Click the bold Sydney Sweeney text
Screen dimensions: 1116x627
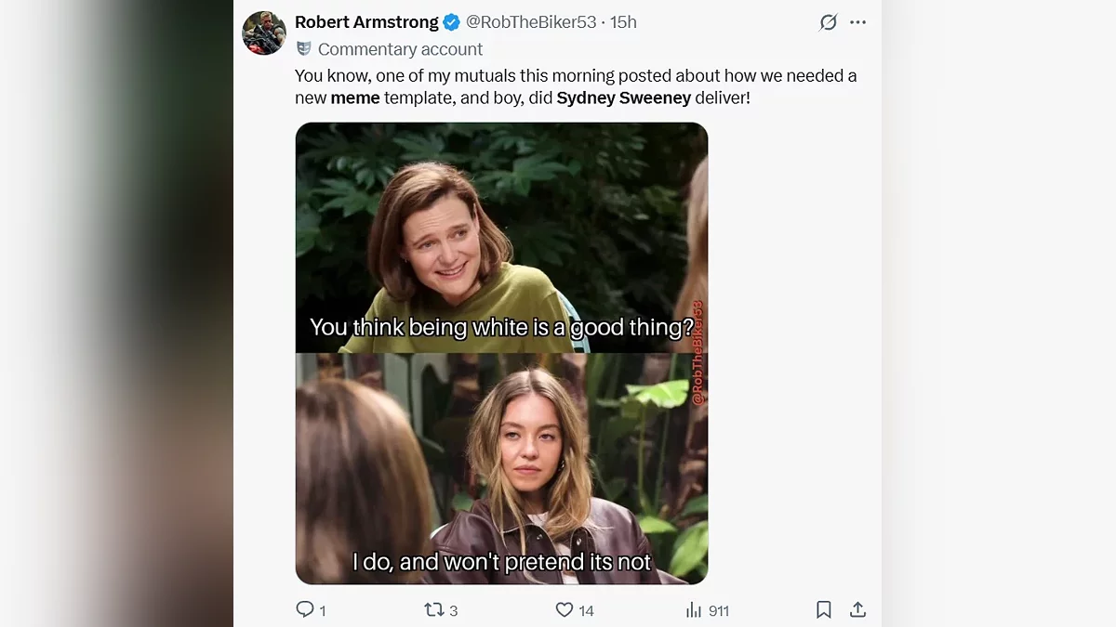pos(623,98)
